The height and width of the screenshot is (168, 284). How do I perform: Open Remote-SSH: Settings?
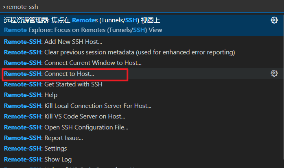point(142,149)
